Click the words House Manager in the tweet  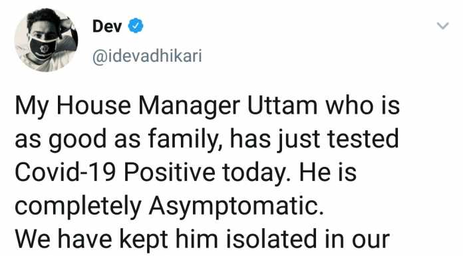point(148,107)
